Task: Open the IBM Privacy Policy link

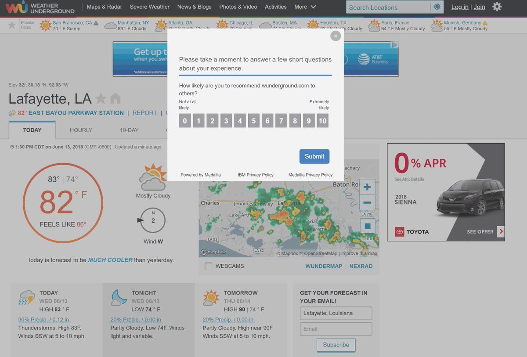Action: [x=256, y=175]
